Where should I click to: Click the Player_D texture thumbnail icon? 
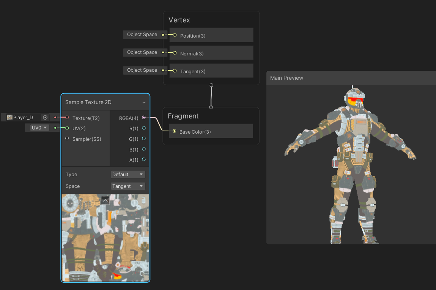pyautogui.click(x=10, y=117)
